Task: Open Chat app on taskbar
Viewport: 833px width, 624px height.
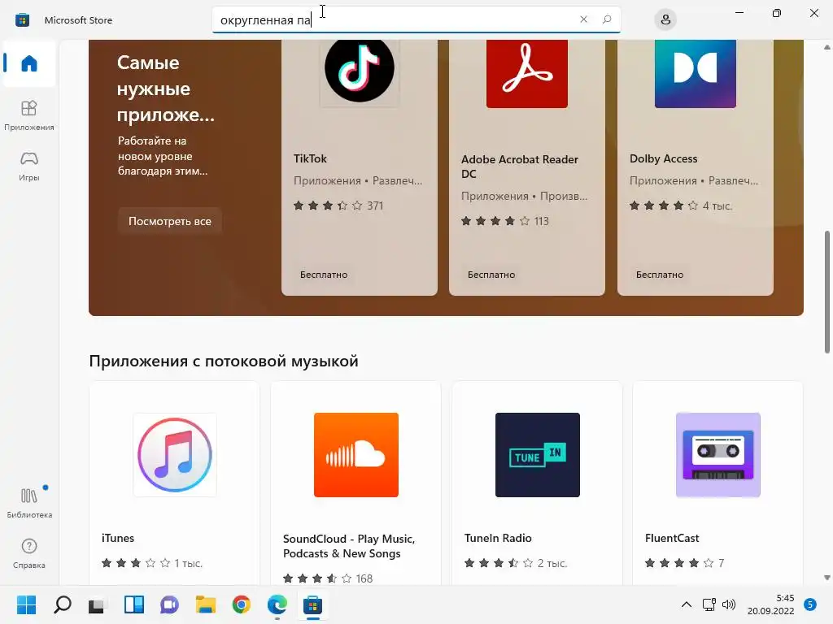Action: click(x=169, y=604)
